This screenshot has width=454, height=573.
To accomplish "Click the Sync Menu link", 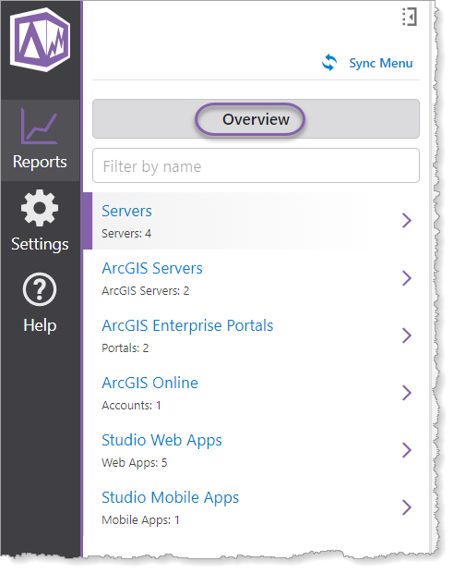I will [381, 63].
